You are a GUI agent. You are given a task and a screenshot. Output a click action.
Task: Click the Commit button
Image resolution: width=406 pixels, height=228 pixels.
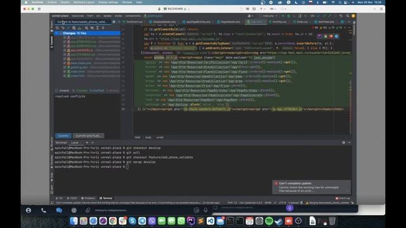63,136
